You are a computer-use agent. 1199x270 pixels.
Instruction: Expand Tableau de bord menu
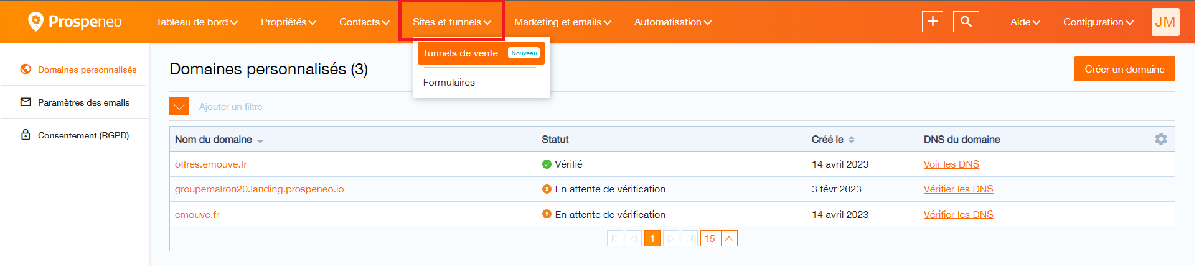pos(197,22)
